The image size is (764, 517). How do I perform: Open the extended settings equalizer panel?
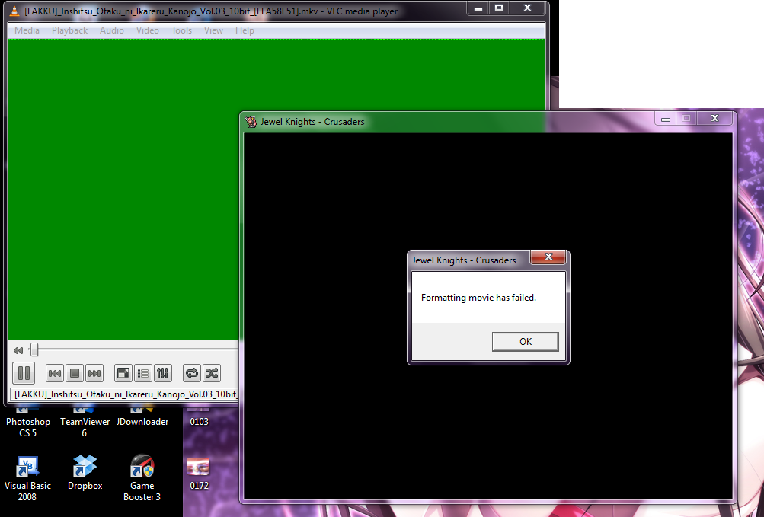162,373
